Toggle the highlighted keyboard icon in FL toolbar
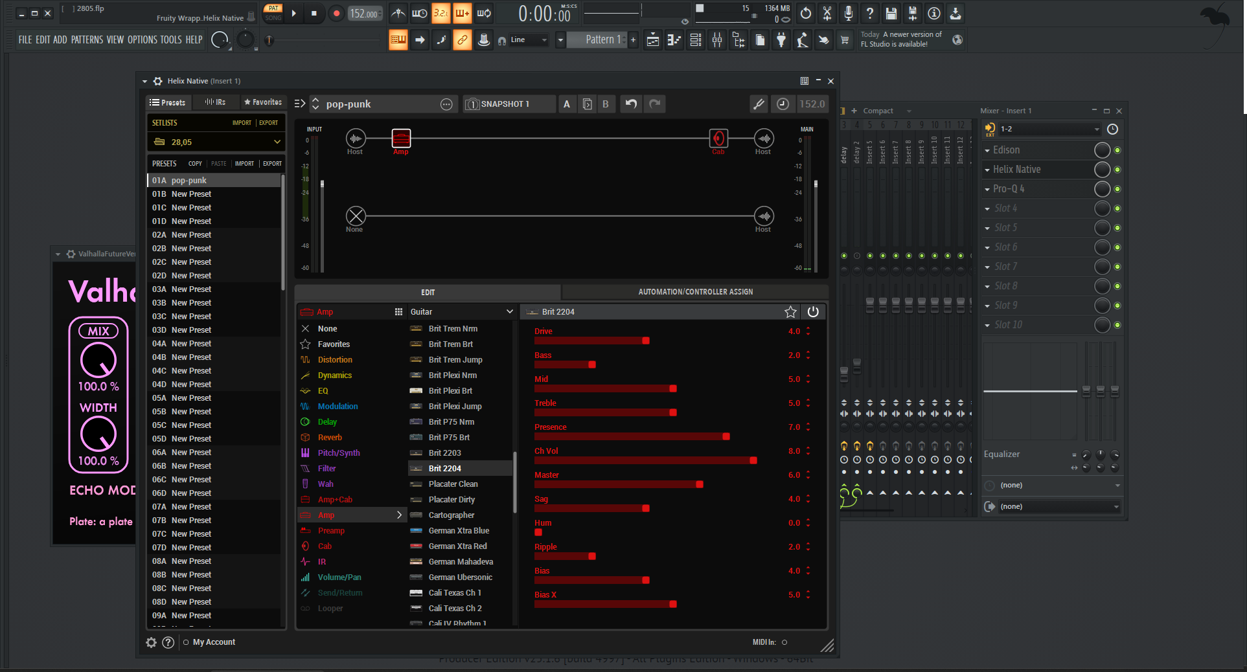1247x672 pixels. pos(398,40)
